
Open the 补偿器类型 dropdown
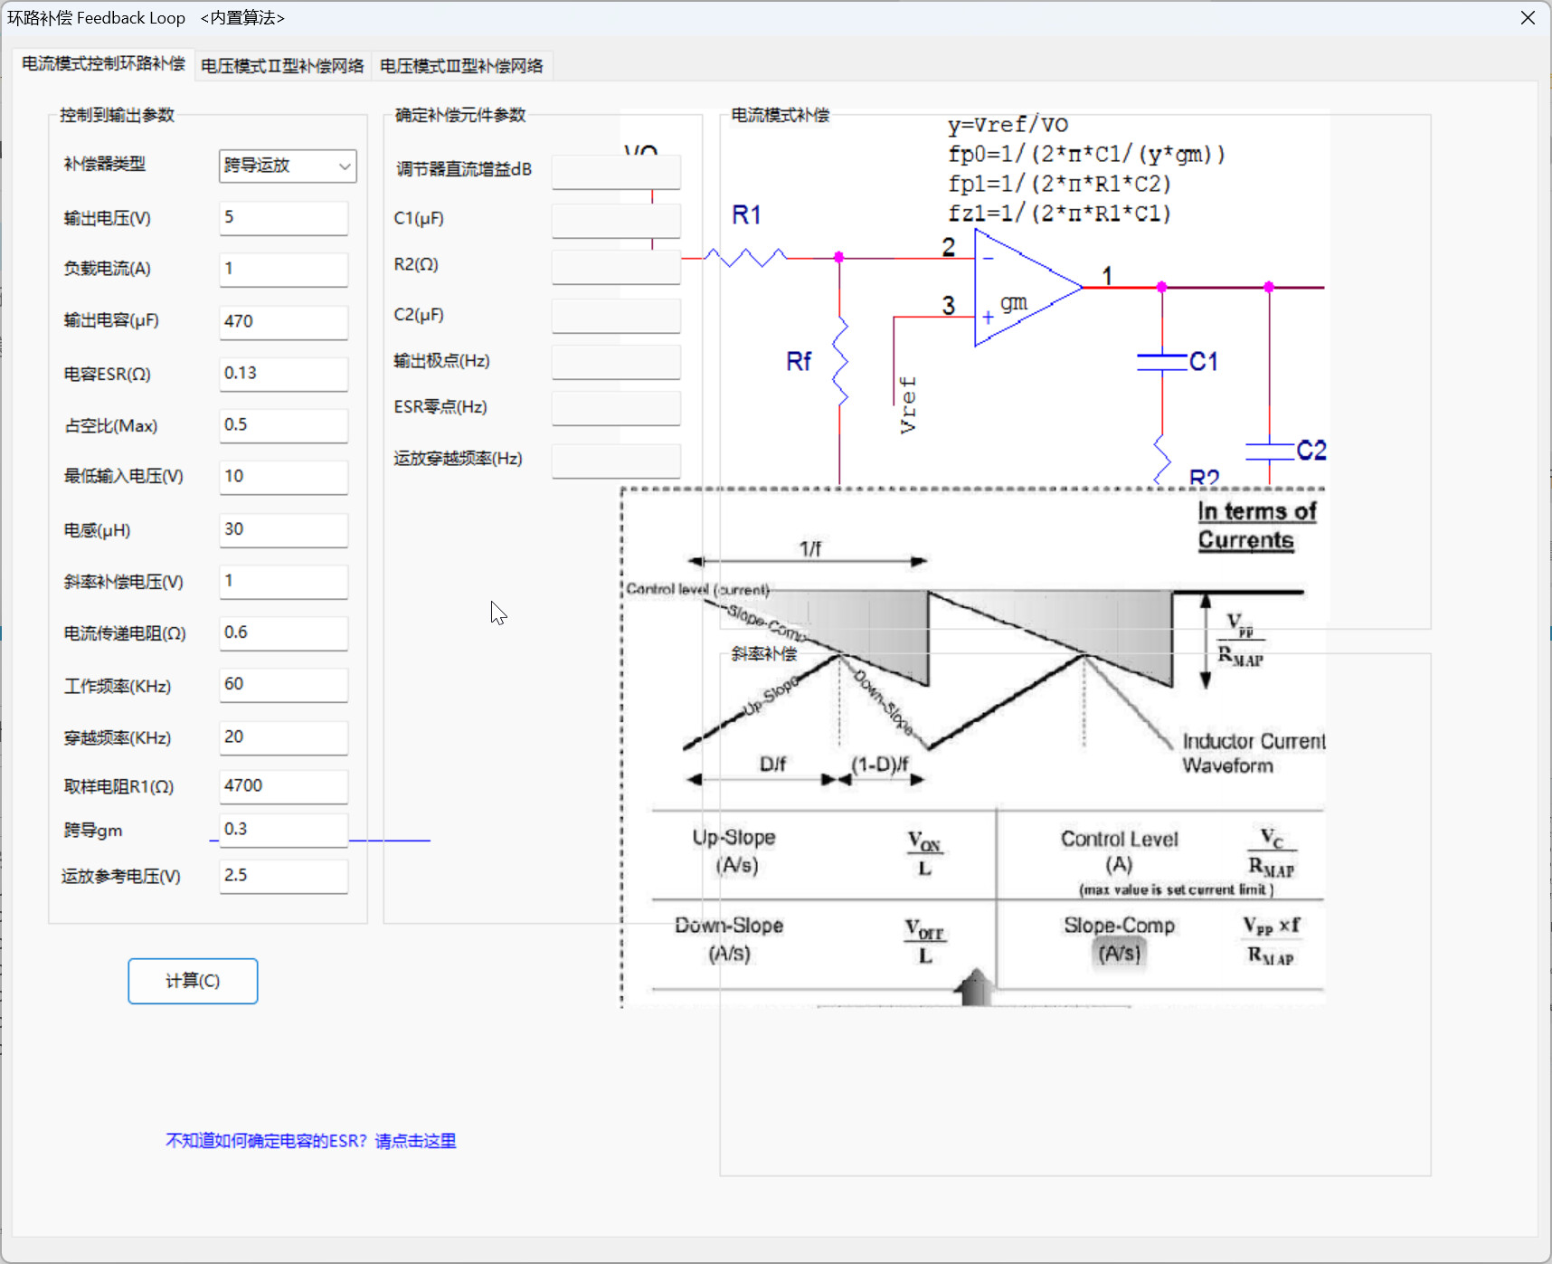coord(288,166)
